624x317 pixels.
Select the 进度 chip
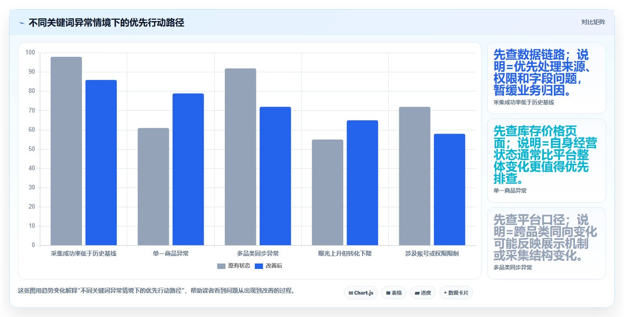pyautogui.click(x=423, y=293)
